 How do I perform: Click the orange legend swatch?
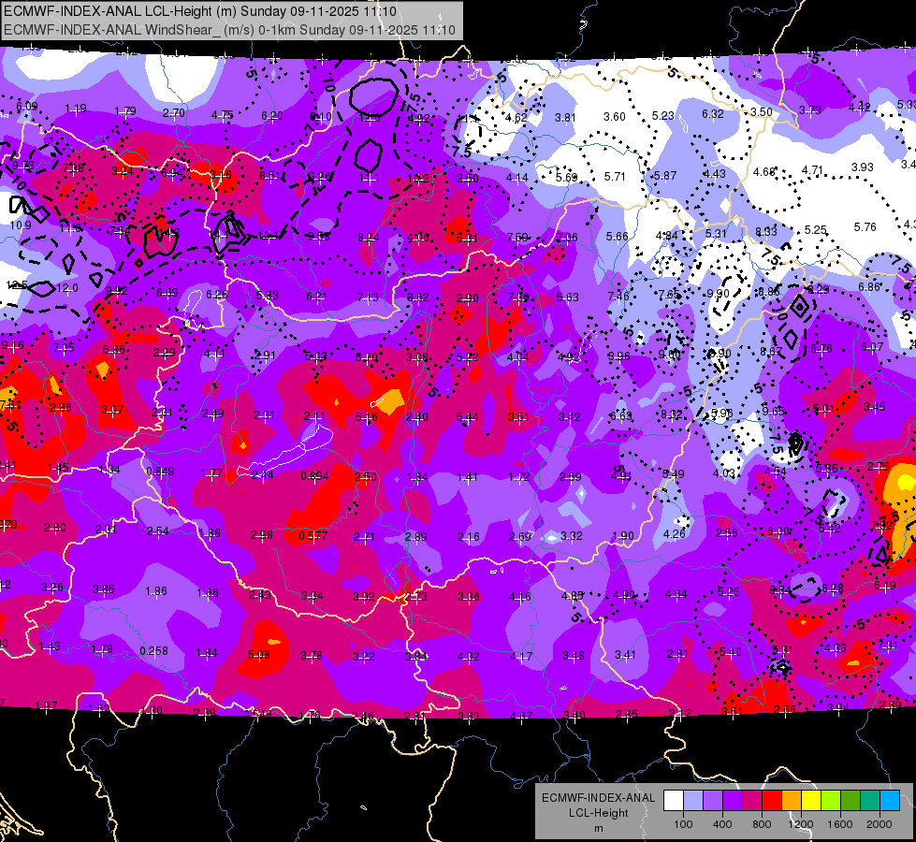[x=792, y=801]
